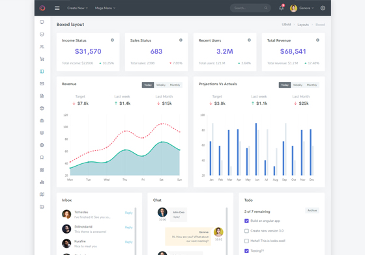Select the envelope mail sidebar icon
The image size is (365, 255).
(x=42, y=84)
